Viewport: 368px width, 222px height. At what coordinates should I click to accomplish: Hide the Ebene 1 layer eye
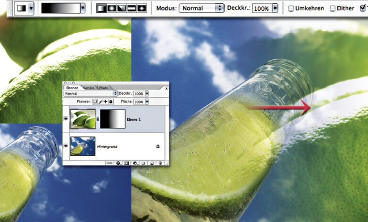[66, 119]
